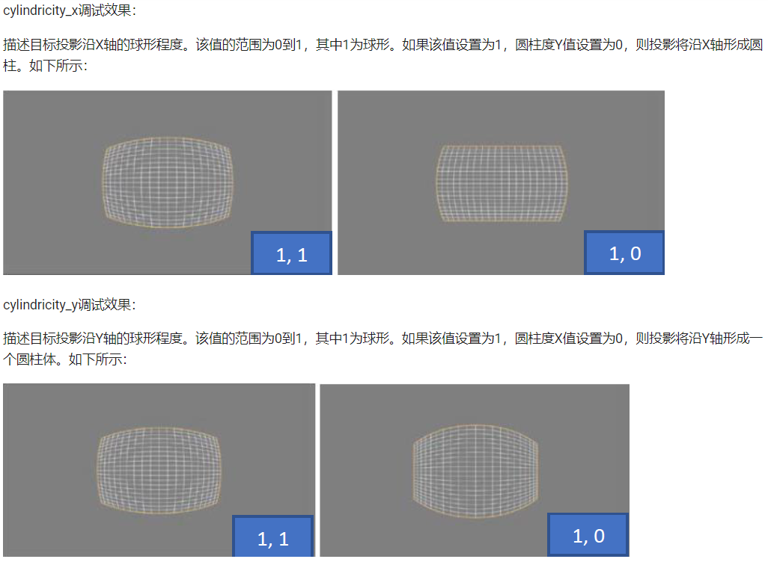Click the cylindricity_y调试效果 heading
Image resolution: width=768 pixels, height=562 pixels.
70,305
